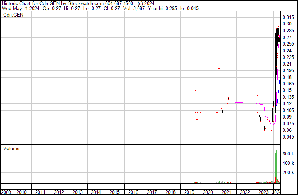Select the 2009 year label on timeline

click(6, 192)
